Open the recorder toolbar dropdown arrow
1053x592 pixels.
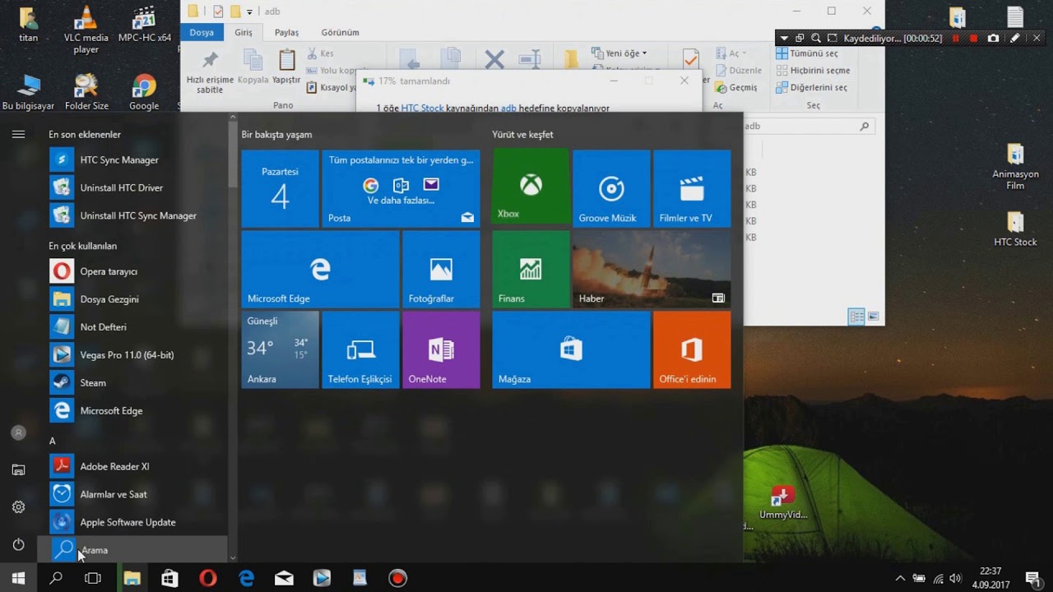coord(784,38)
